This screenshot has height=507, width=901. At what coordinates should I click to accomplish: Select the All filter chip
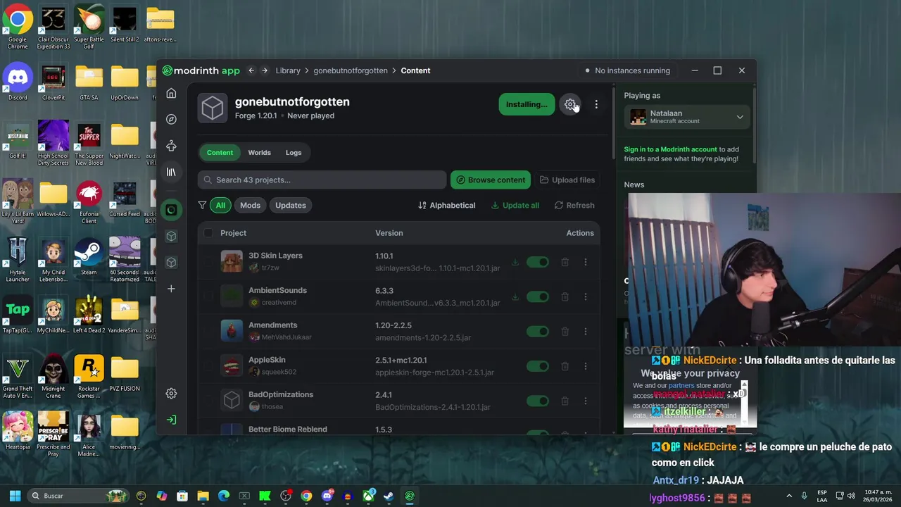(x=220, y=205)
